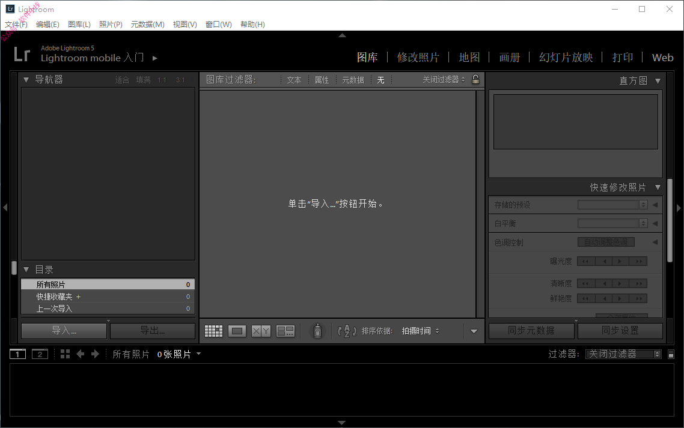Select the 无 (None) filter option

click(381, 80)
